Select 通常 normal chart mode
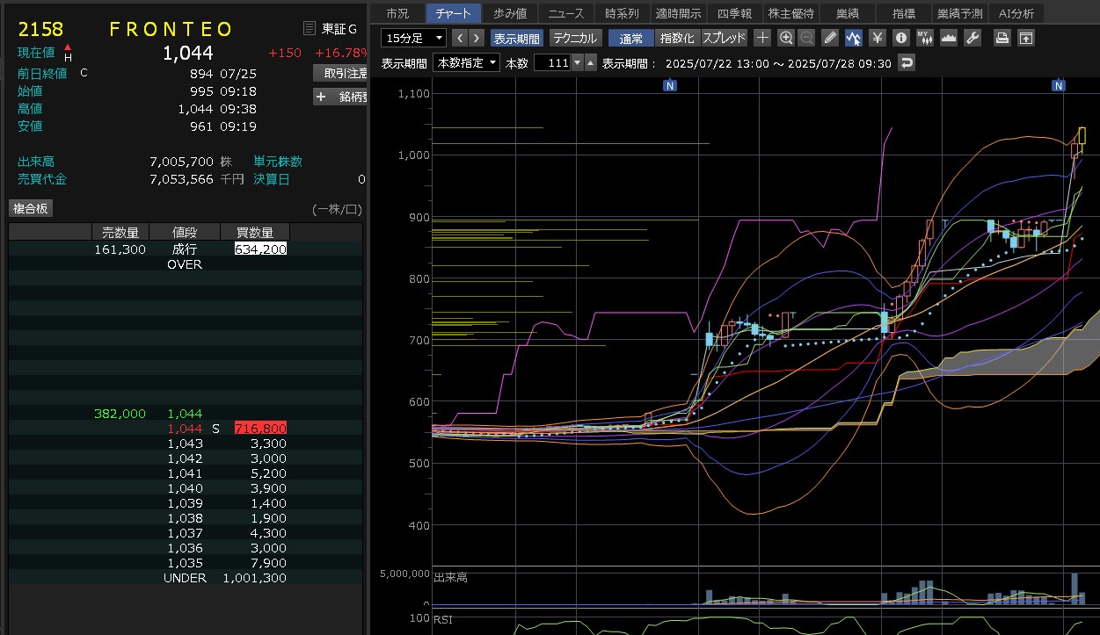 coord(630,38)
